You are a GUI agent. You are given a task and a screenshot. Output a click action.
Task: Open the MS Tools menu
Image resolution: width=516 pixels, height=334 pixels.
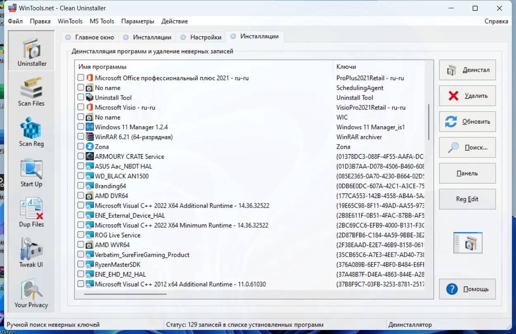(x=102, y=21)
